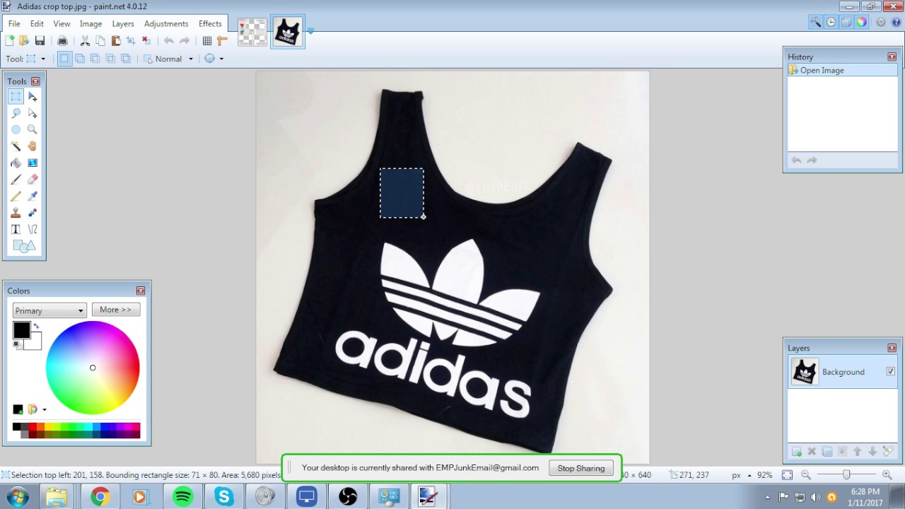The image size is (905, 509).
Task: Adjust the zoom slider in status bar
Action: click(x=846, y=475)
